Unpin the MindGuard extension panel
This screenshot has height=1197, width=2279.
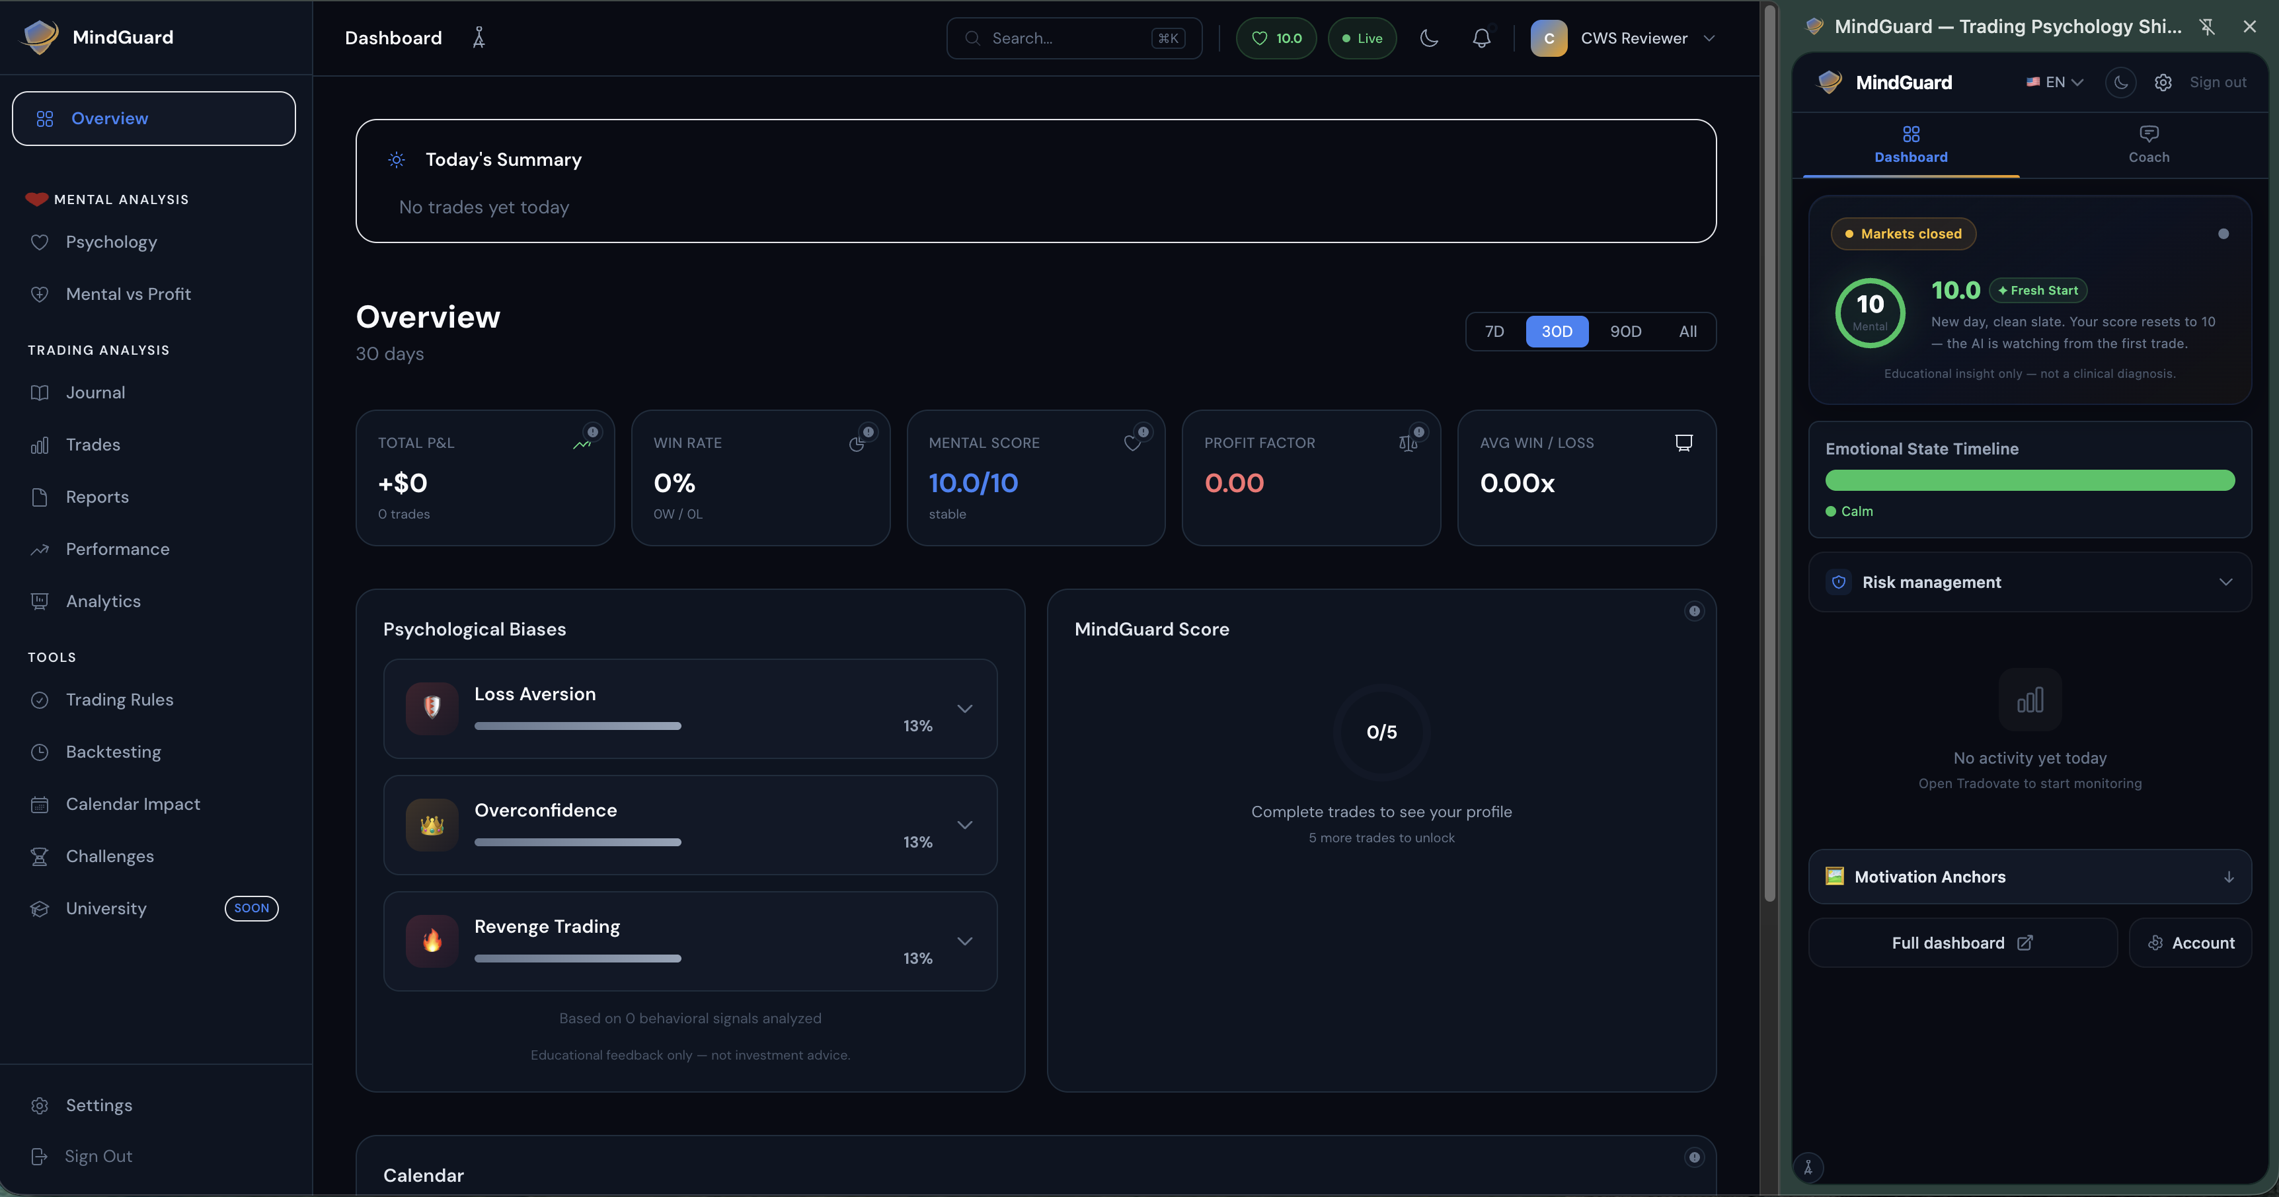point(2206,26)
